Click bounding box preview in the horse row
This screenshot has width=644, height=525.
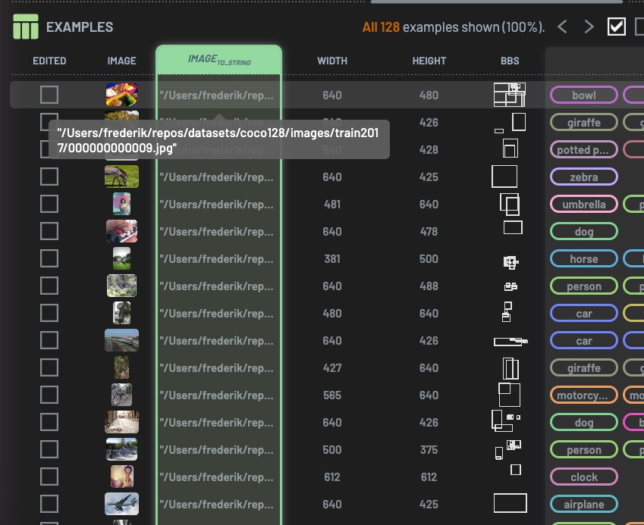pos(510,262)
